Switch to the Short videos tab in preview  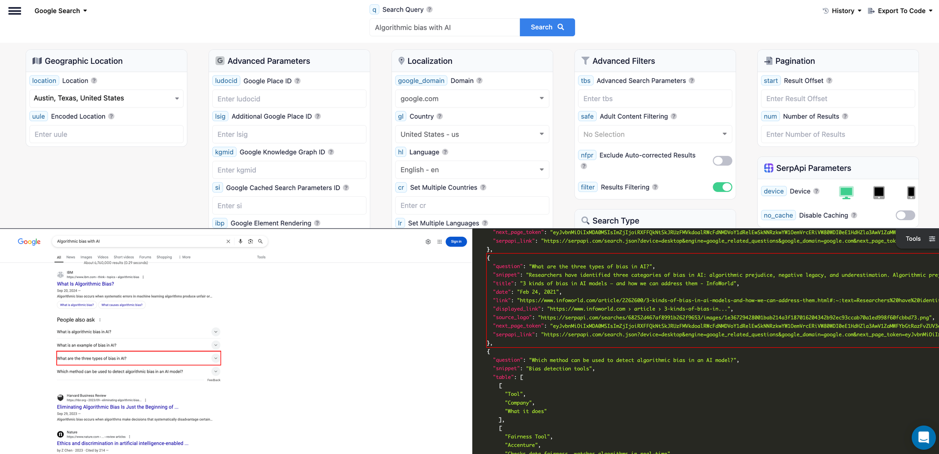point(123,257)
